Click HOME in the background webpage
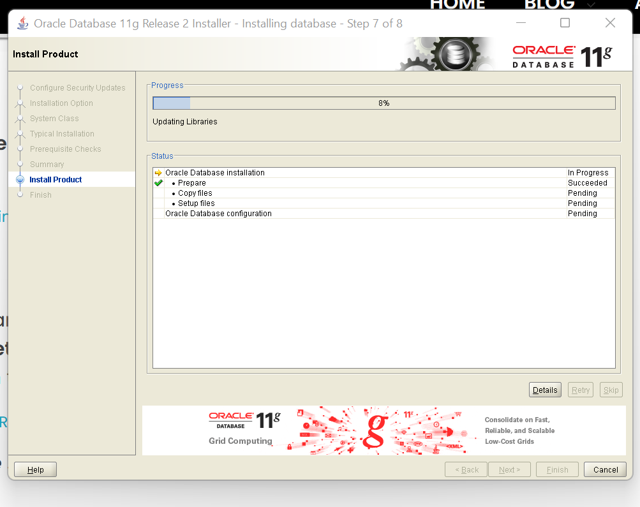The width and height of the screenshot is (640, 507). 458,4
